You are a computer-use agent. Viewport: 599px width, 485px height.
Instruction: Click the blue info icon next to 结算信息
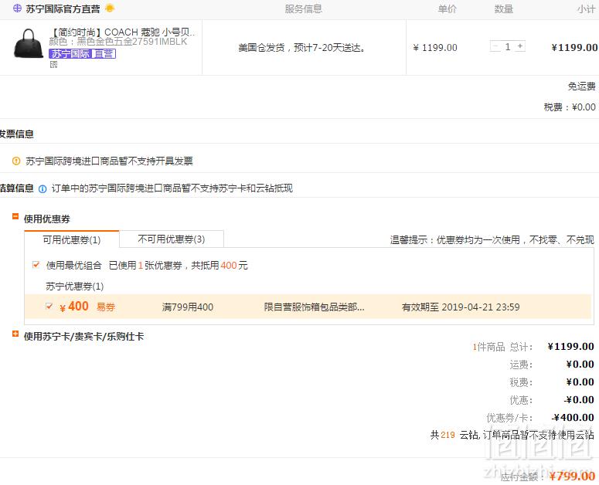(x=43, y=188)
